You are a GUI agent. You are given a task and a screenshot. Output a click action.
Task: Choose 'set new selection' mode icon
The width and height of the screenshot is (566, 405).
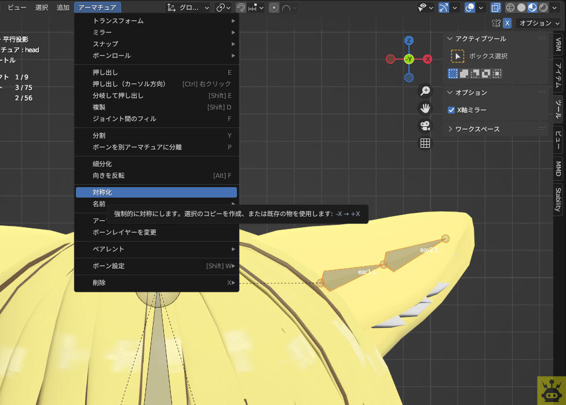pyautogui.click(x=452, y=74)
